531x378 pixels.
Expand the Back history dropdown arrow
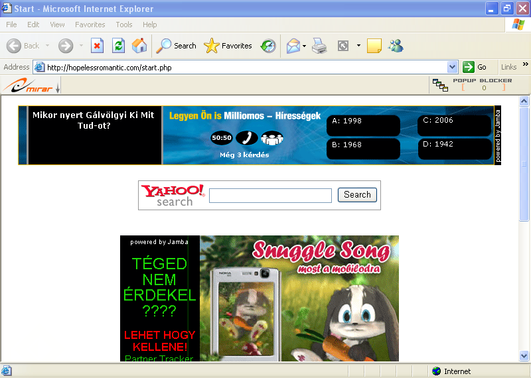click(x=47, y=46)
